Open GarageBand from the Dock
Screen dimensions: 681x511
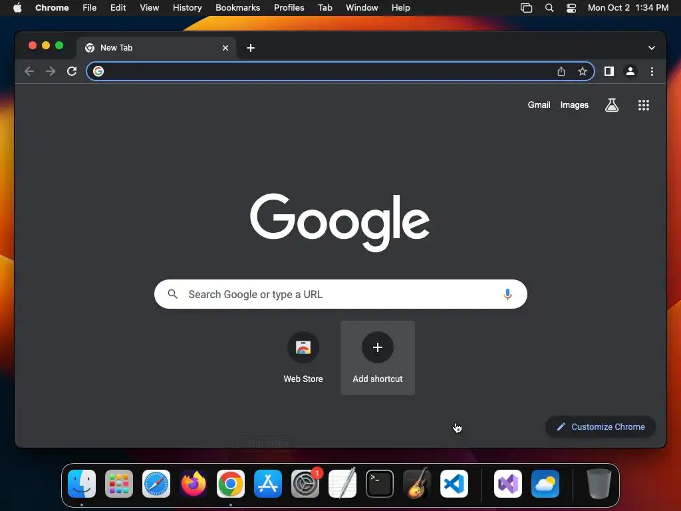pyautogui.click(x=417, y=484)
